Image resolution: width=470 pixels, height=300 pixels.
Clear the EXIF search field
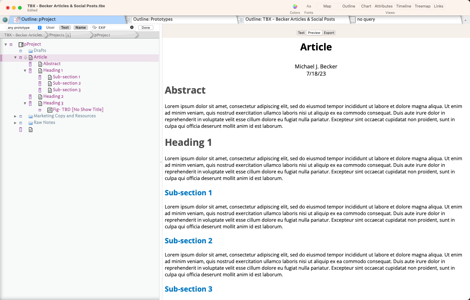point(132,27)
